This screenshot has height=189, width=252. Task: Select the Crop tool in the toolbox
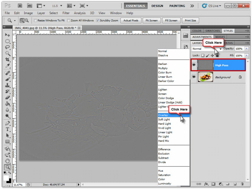click(7, 60)
